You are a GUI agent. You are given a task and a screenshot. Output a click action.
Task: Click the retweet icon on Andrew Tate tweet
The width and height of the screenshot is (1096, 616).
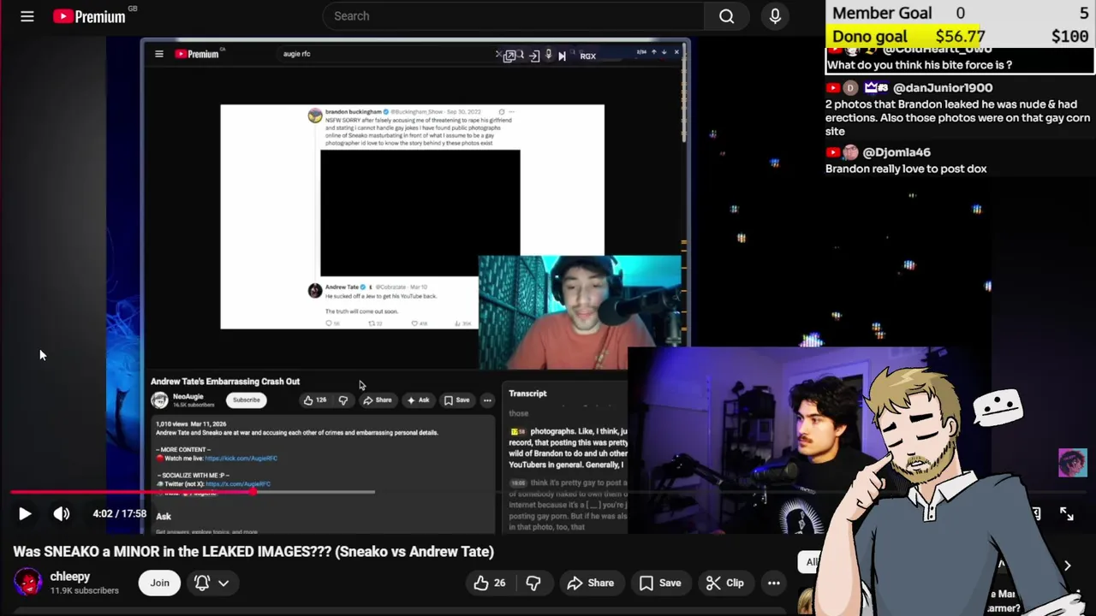point(371,323)
